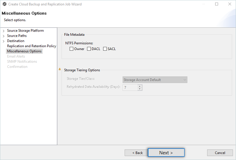The height and width of the screenshot is (160, 236).
Task: Click the warning icon beside Storage Tiering Options
Action: (60, 69)
